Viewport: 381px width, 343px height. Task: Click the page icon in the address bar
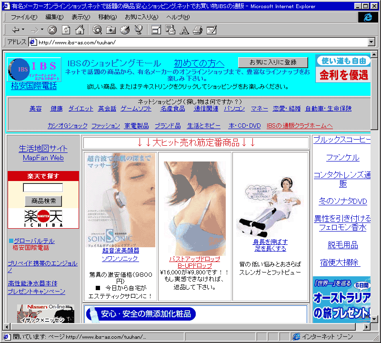coord(33,42)
